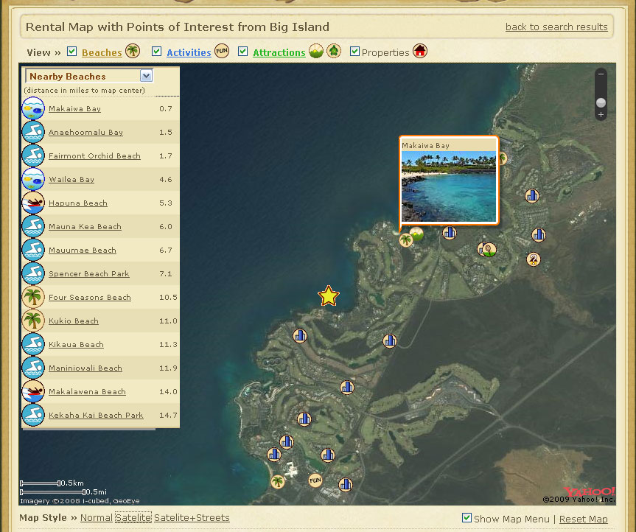Image resolution: width=636 pixels, height=532 pixels.
Task: Click the property building marker left of the question mark
Action: tap(481, 249)
